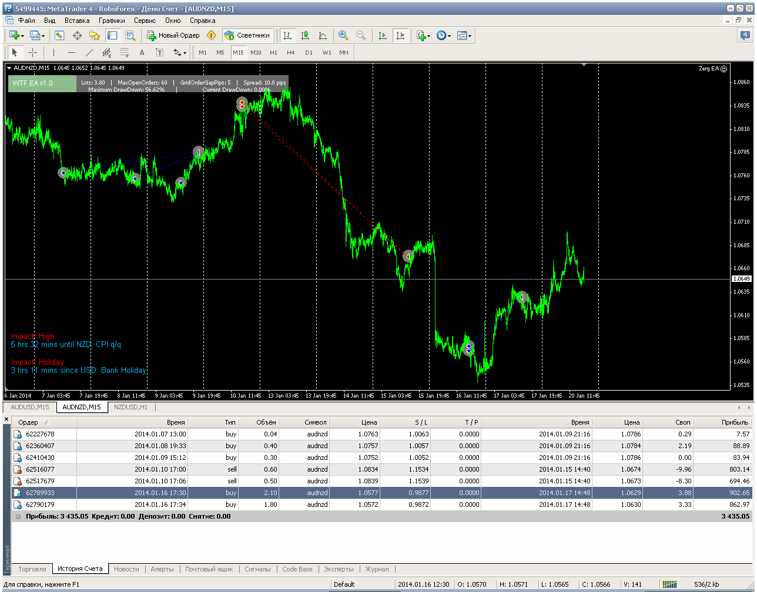Select order row 62516077

[x=382, y=469]
